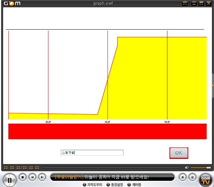The image size is (214, 187).
Task: Click the playback seek bar
Action: click(111, 167)
